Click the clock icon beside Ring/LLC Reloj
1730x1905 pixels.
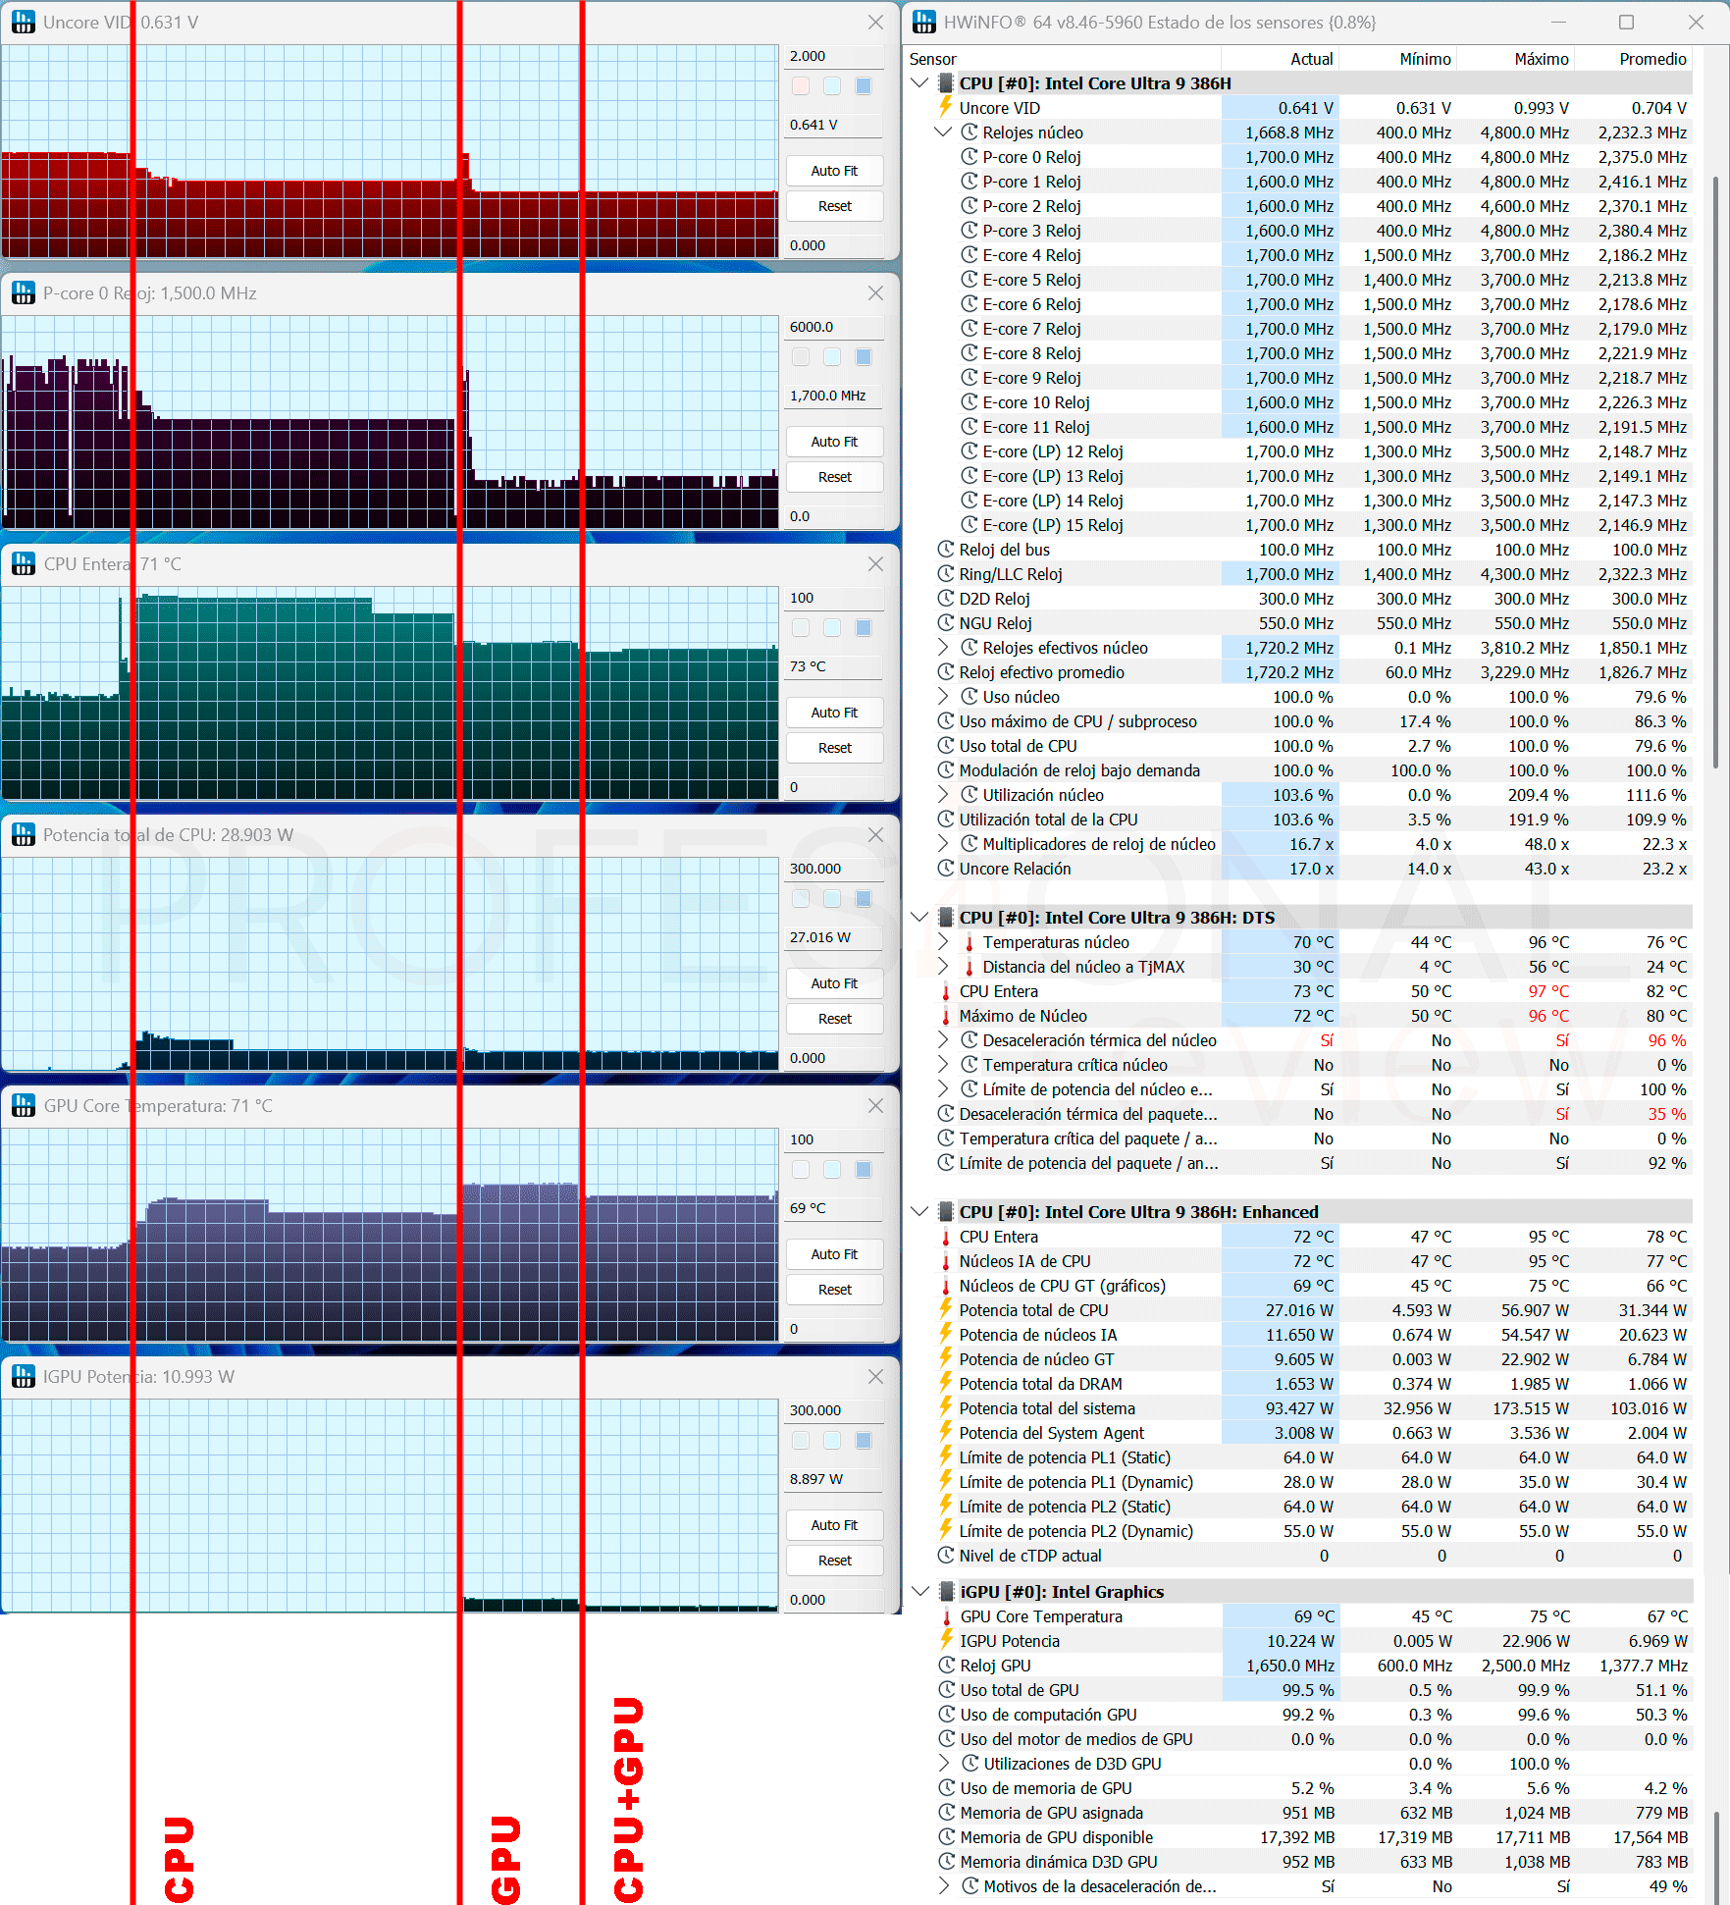[946, 574]
